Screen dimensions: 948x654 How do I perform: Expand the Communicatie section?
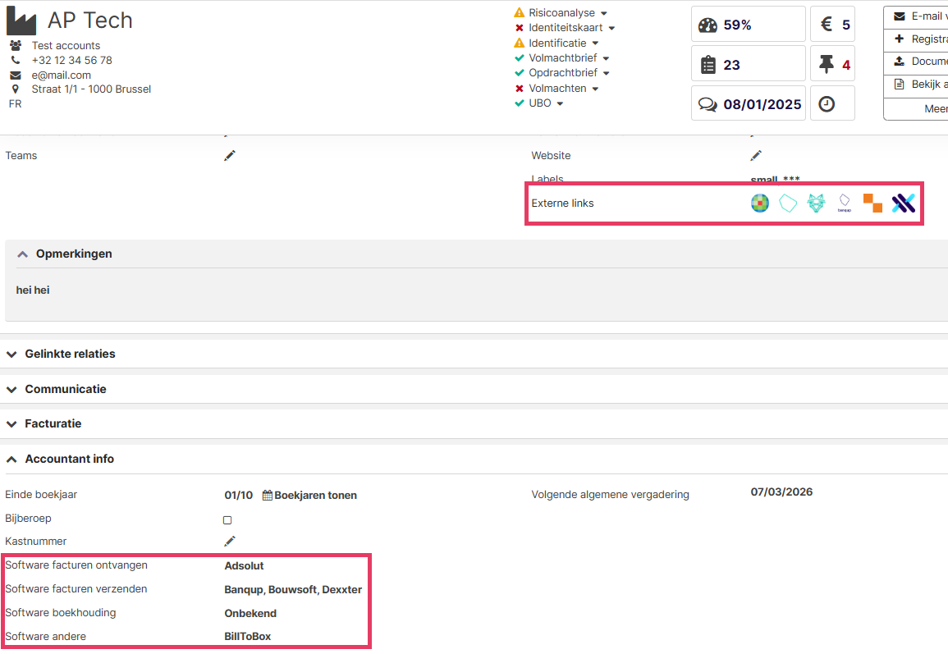[11, 390]
